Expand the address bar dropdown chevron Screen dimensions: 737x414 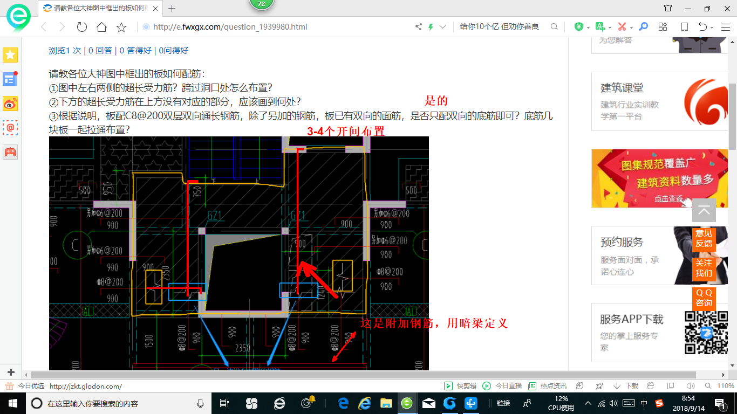(x=443, y=27)
